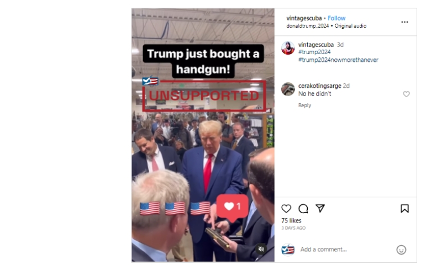Follow the vintagescuba account
The height and width of the screenshot is (265, 442).
[x=336, y=18]
